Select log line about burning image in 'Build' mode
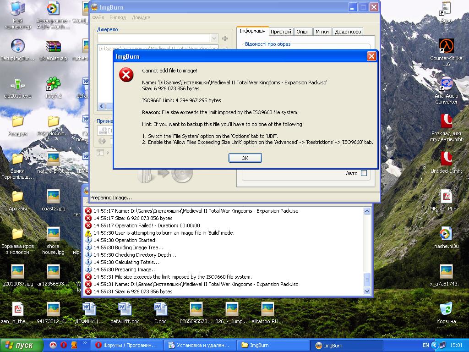469x352 pixels. [164, 233]
